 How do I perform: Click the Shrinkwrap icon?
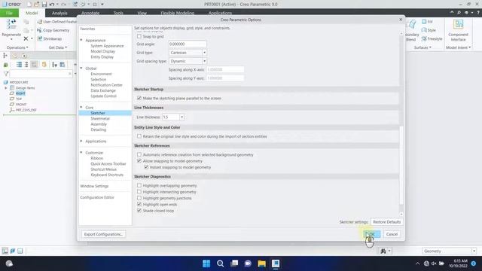39,38
